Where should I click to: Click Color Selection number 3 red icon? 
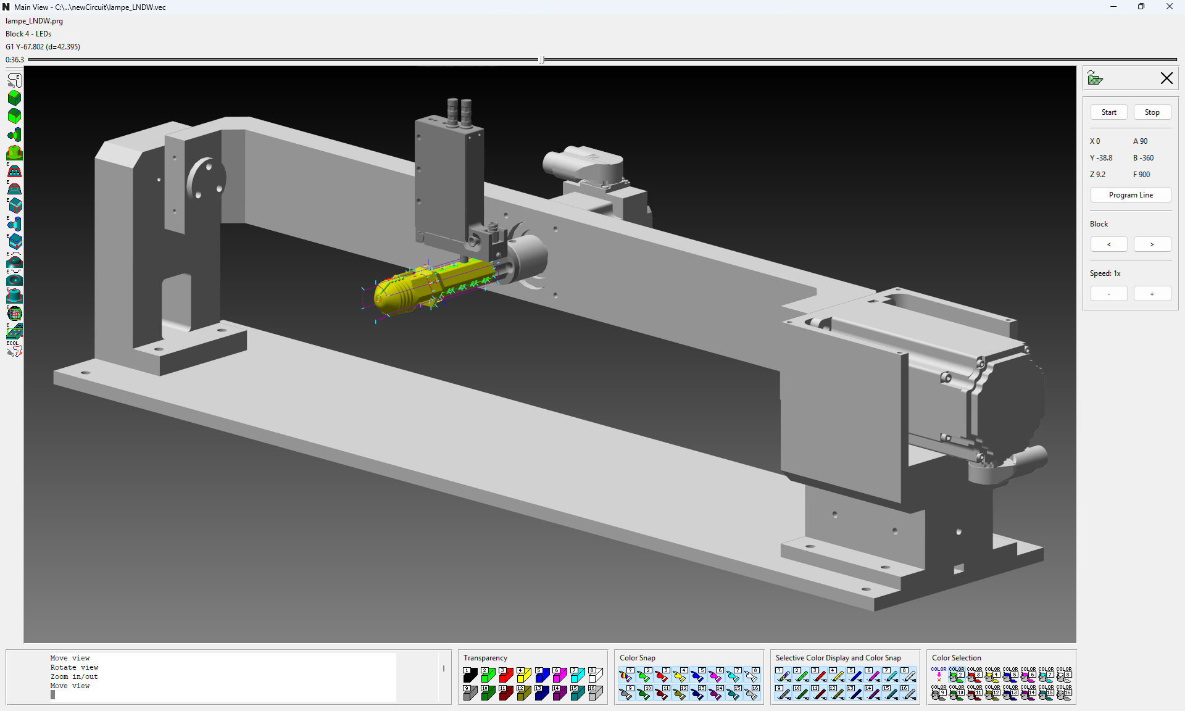pyautogui.click(x=975, y=675)
